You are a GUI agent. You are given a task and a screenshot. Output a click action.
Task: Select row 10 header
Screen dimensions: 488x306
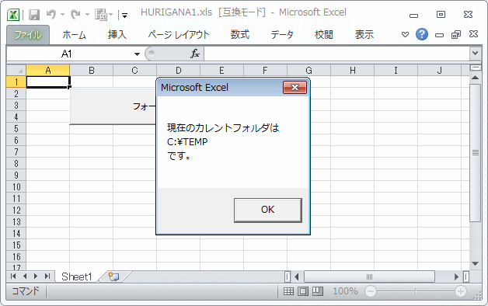point(16,187)
